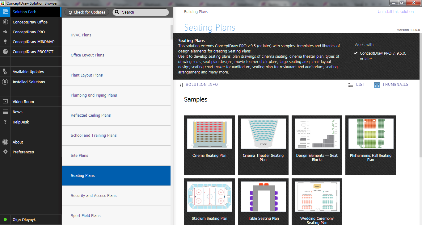
Task: Click the ConceptDraw Office sidebar icon
Action: coord(5,22)
